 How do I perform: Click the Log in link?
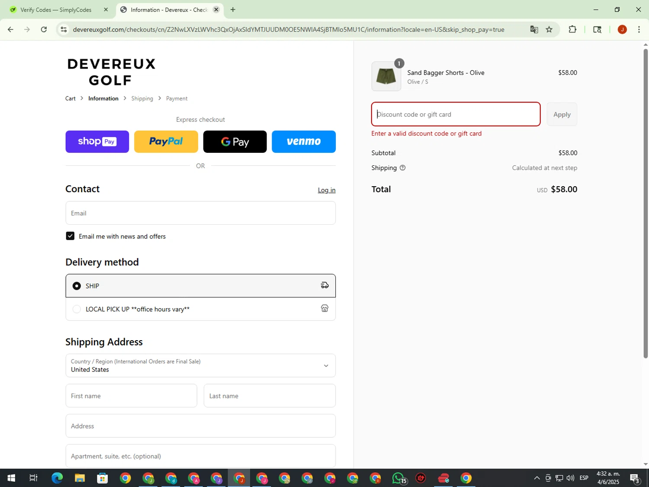pyautogui.click(x=327, y=190)
